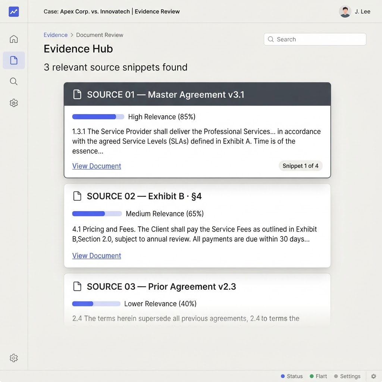Select the SOURCE 01 — Master Agreement v3.1 header

(197, 94)
